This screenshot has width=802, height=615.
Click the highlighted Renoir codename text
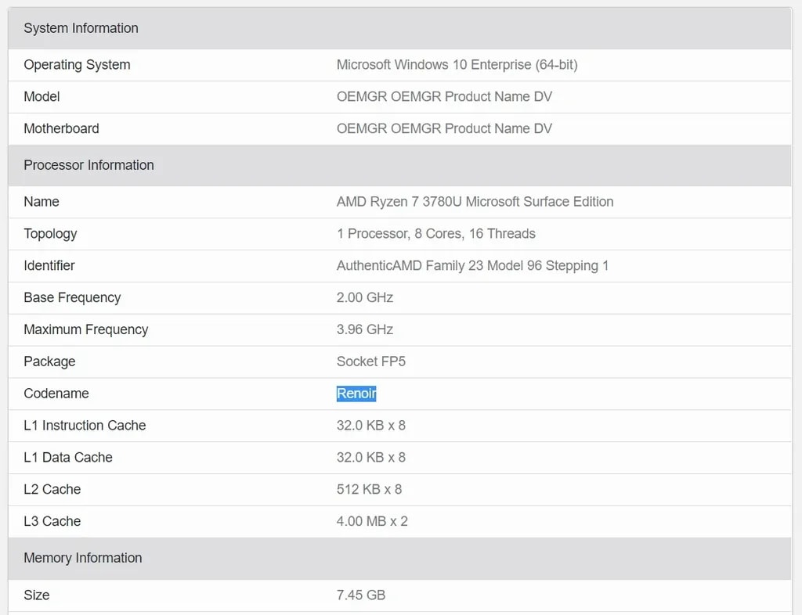tap(356, 394)
